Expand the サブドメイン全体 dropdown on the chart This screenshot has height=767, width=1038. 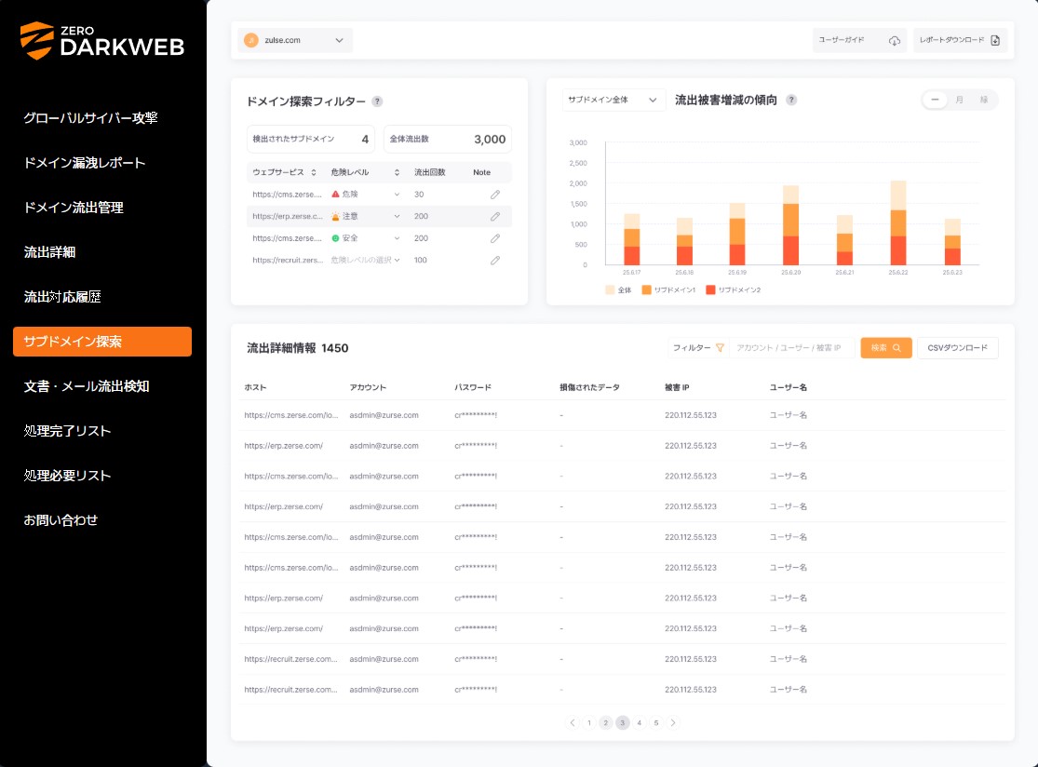(x=613, y=100)
